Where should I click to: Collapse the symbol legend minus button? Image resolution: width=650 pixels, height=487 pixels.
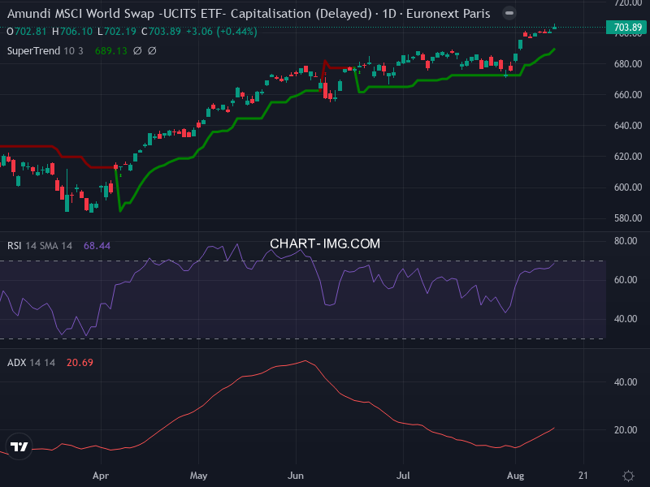pos(509,13)
